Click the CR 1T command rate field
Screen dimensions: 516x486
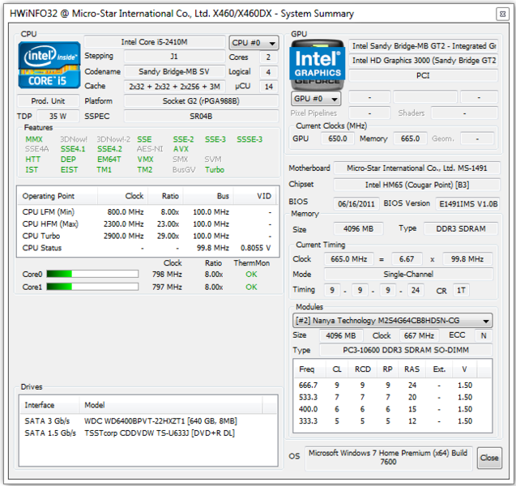[x=461, y=290]
